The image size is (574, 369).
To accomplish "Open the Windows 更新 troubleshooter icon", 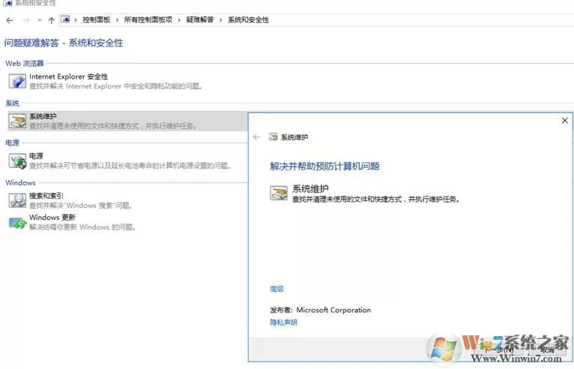I will pos(17,222).
